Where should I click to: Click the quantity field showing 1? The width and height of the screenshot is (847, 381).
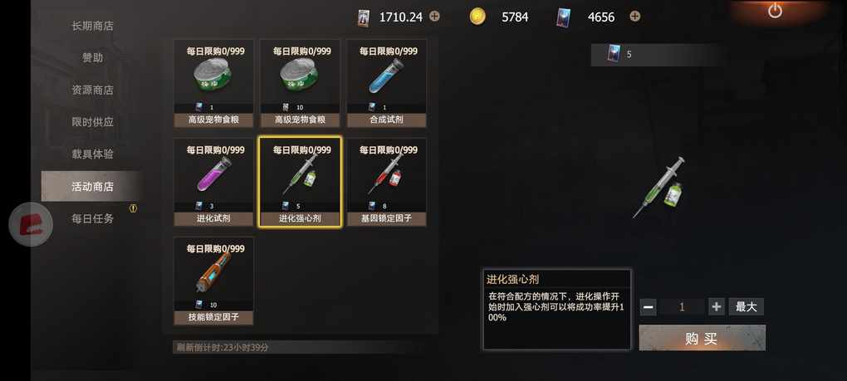point(683,307)
